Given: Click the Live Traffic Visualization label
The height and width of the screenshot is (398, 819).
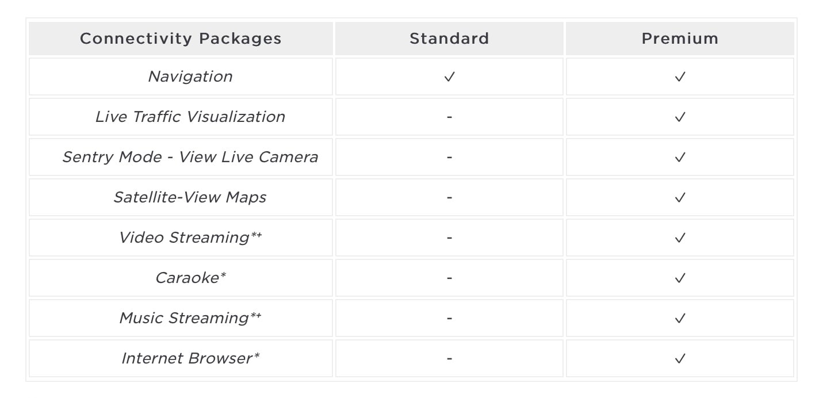Looking at the screenshot, I should 190,117.
